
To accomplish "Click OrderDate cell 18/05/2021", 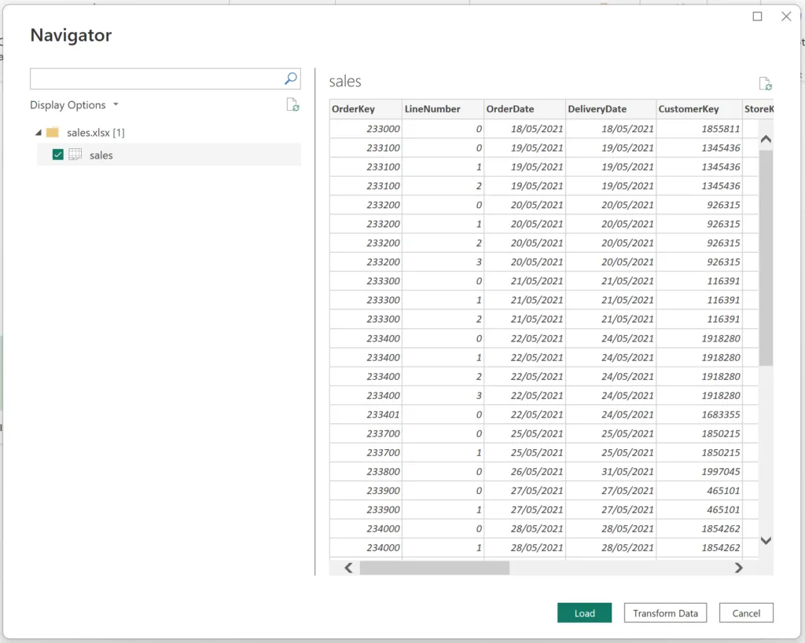I will click(524, 129).
